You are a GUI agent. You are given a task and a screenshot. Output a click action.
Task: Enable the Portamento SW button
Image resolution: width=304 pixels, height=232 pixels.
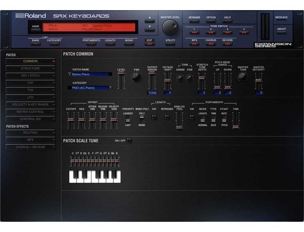(192, 117)
